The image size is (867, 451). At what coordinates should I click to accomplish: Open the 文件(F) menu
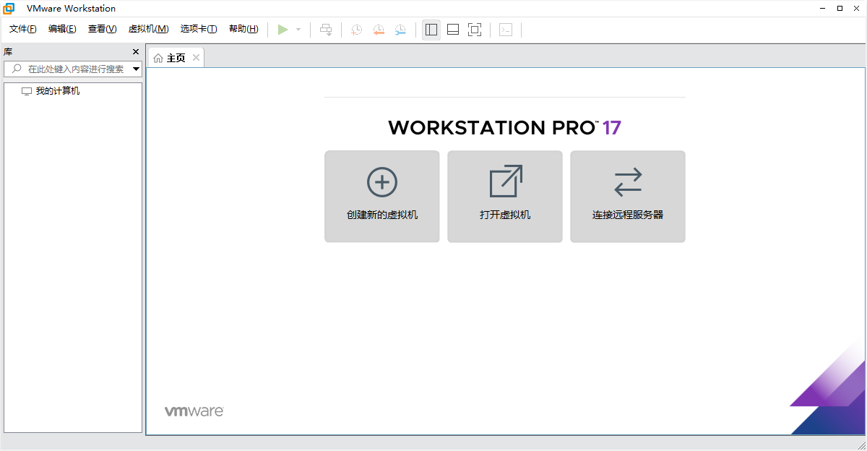[23, 29]
